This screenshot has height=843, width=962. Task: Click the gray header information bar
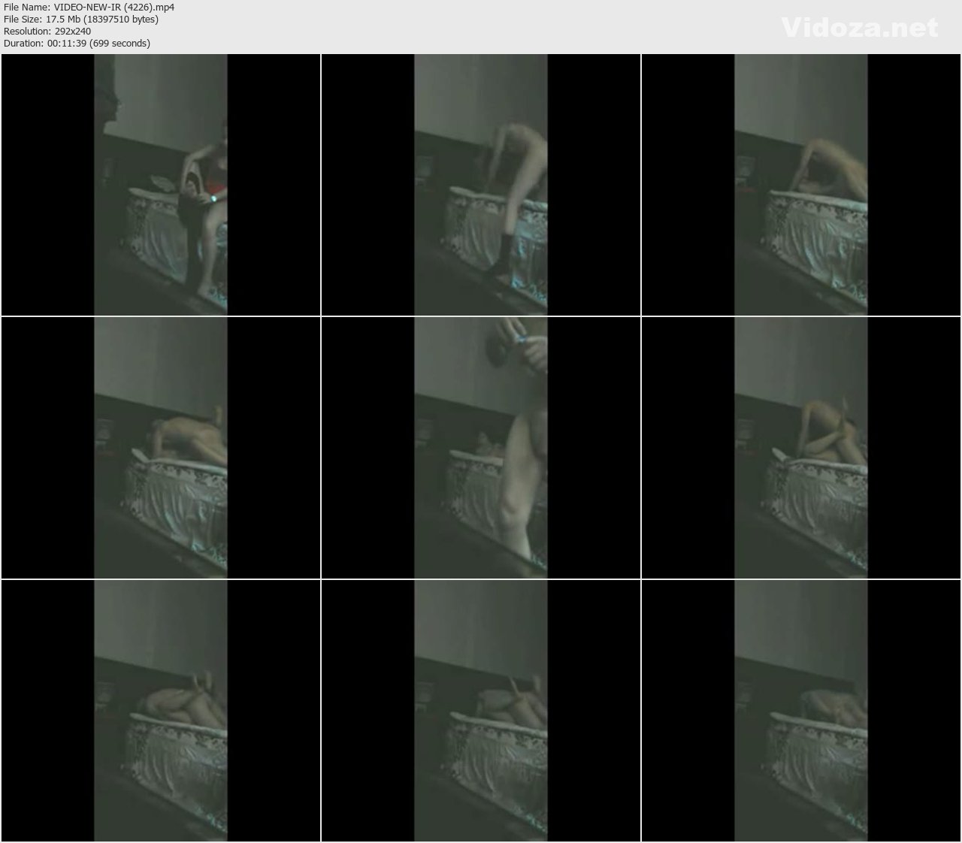(x=481, y=26)
